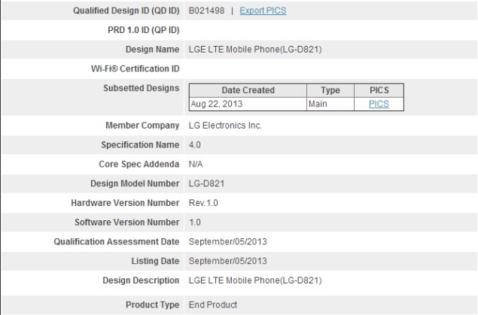478x315 pixels.
Task: Click the Date Created column header
Action: click(247, 90)
